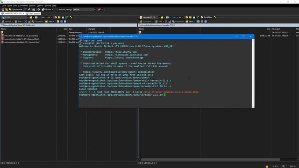The image size is (299, 168).
Task: Close the root@192.168.29.128 session tab
Action: (x=23, y=14)
